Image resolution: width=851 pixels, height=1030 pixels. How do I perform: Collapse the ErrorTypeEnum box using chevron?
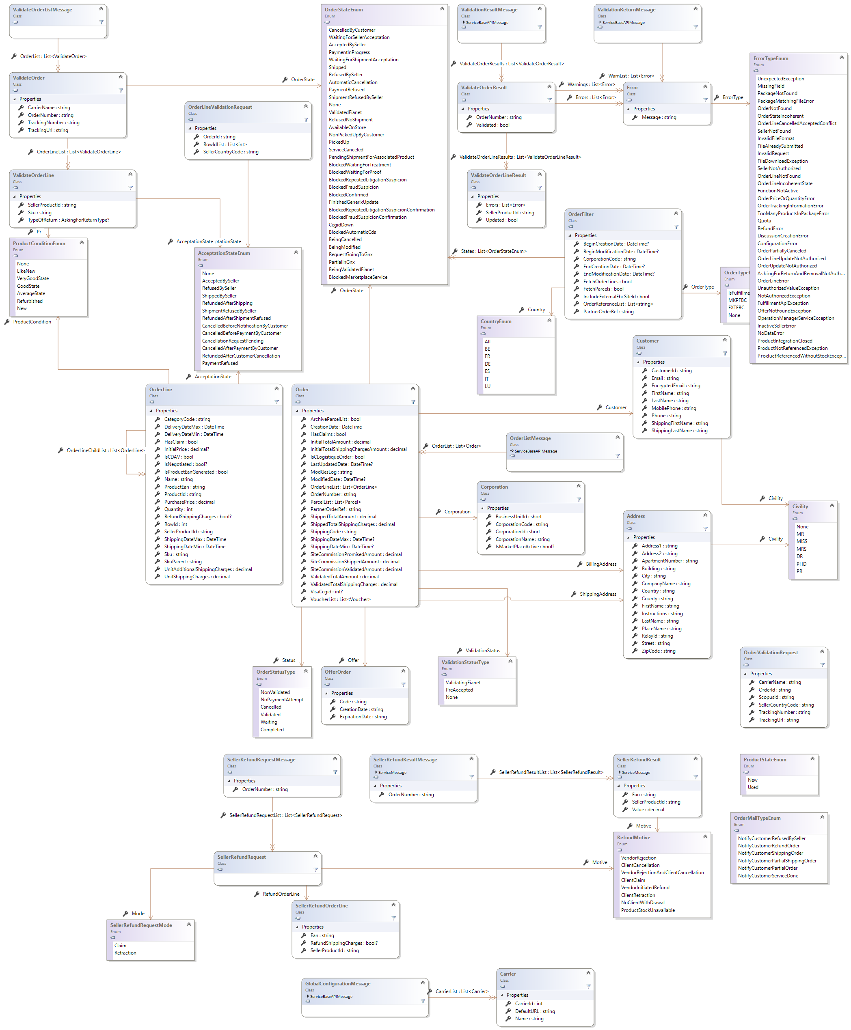click(x=842, y=57)
